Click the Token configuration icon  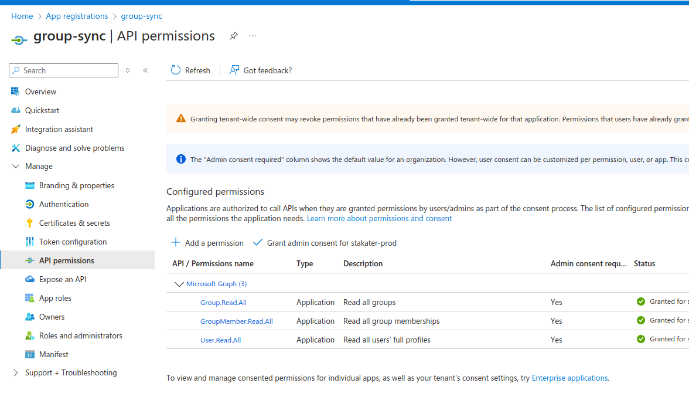(x=30, y=242)
